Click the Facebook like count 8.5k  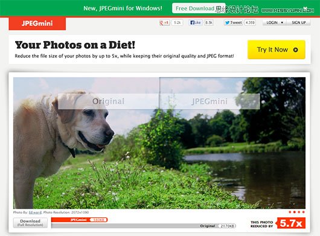coord(208,22)
